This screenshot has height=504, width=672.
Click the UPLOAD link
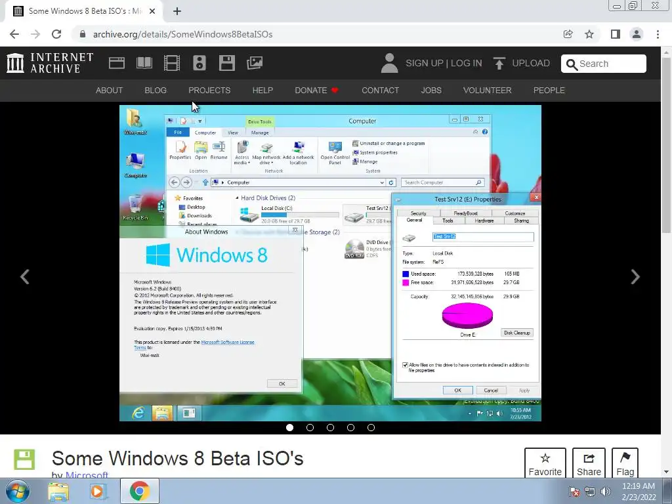click(531, 64)
